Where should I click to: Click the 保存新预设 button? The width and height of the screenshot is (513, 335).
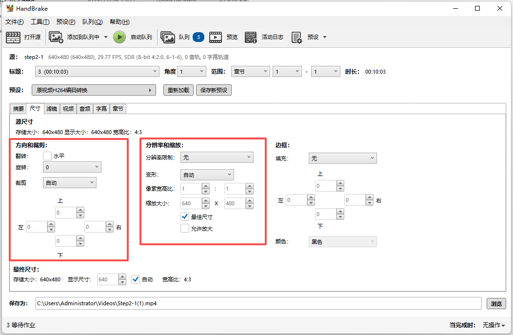pos(214,90)
